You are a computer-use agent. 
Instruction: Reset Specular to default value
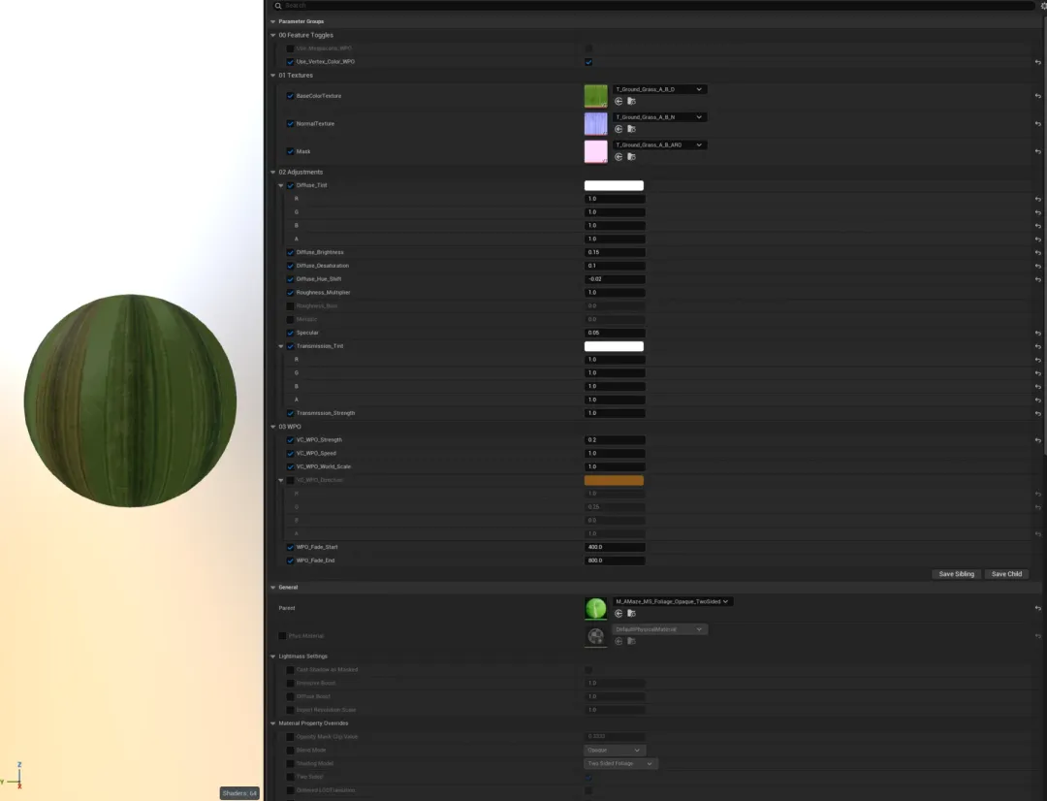click(x=1037, y=333)
